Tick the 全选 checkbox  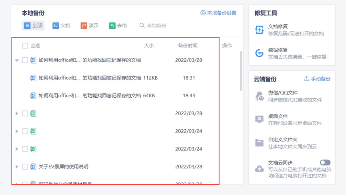point(25,46)
